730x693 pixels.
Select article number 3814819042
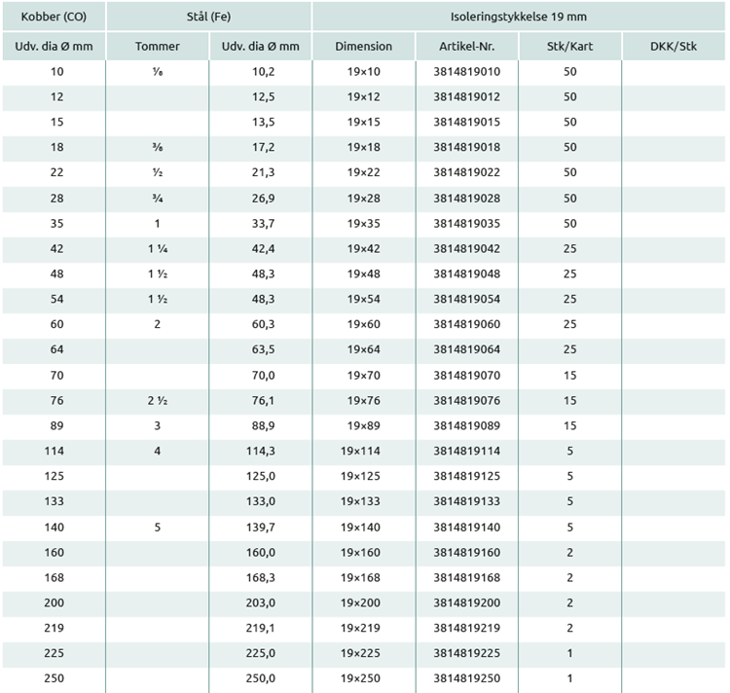[467, 248]
